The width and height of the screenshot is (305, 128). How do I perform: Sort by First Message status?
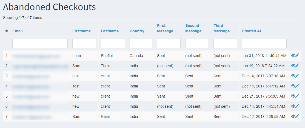point(165,28)
